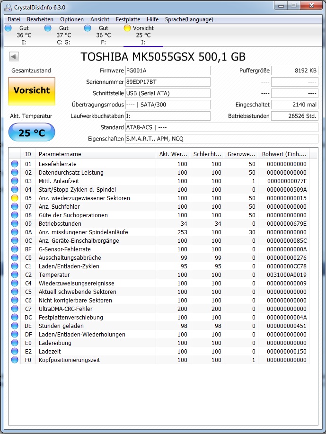The image size is (326, 434).
Task: Click the Grenzwe... column header
Action: click(241, 154)
